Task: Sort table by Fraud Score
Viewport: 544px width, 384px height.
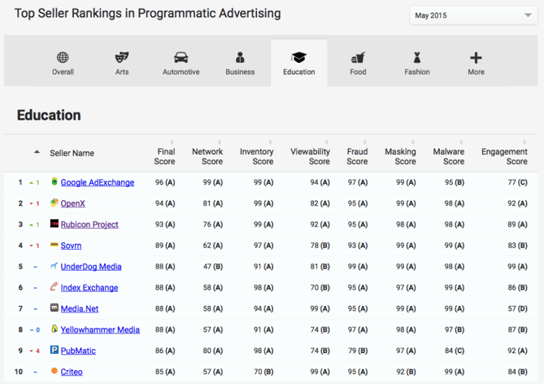Action: [x=364, y=142]
